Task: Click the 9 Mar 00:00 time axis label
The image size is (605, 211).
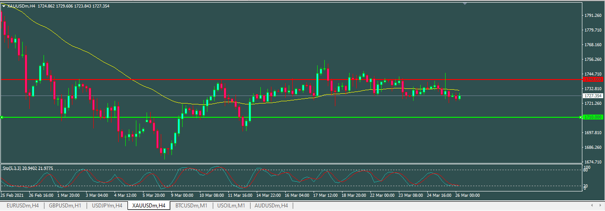Action: click(181, 195)
